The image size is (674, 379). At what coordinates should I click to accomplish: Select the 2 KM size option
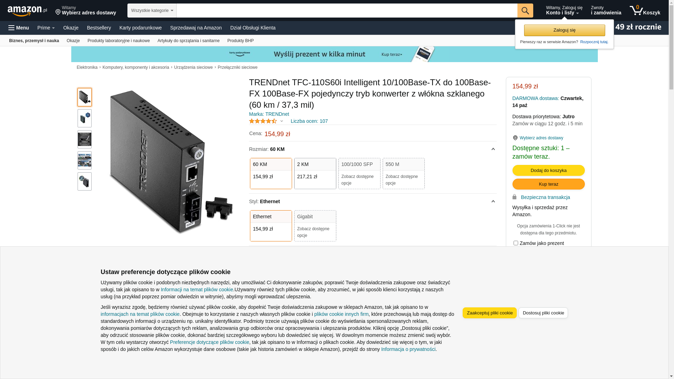[x=315, y=173]
